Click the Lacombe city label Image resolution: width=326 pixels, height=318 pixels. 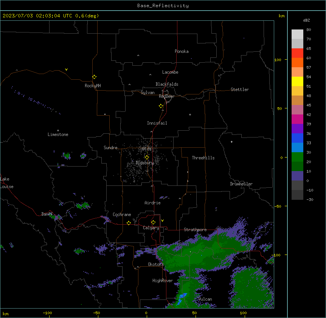(x=170, y=72)
